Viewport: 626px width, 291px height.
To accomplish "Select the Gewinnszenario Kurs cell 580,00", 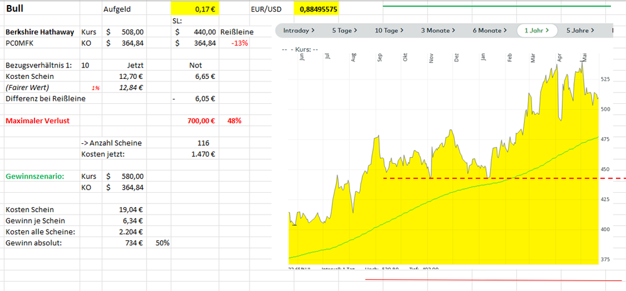I will click(x=125, y=176).
